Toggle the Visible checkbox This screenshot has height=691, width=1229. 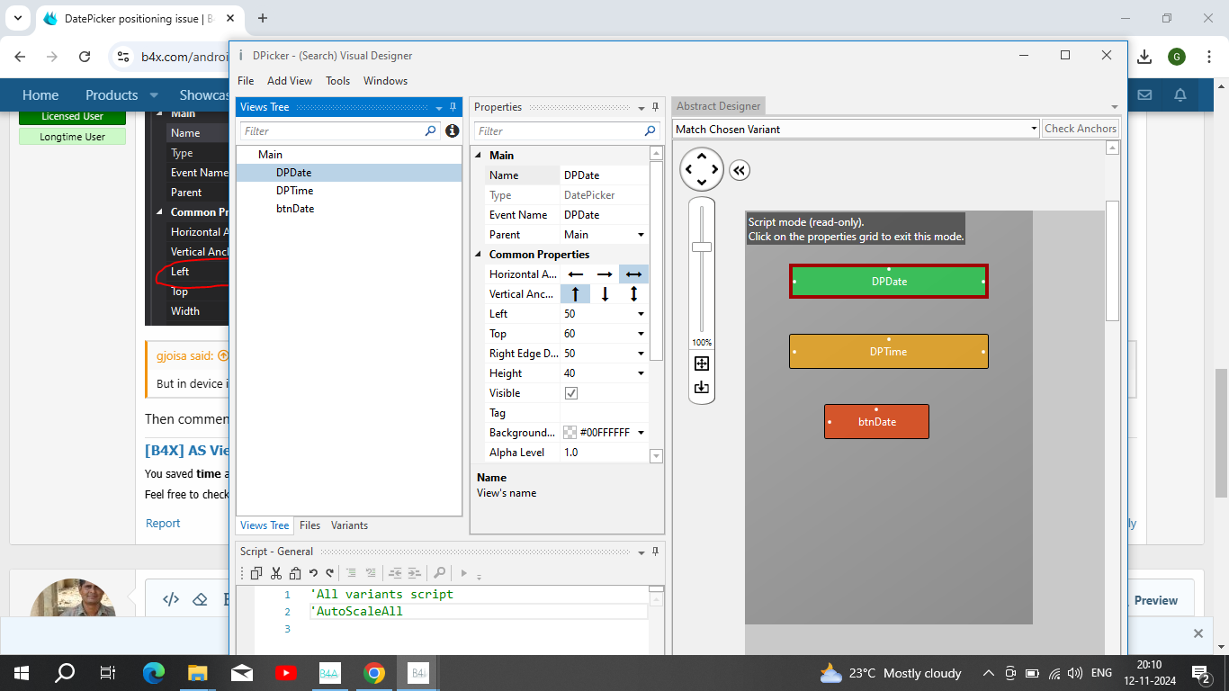(x=570, y=393)
